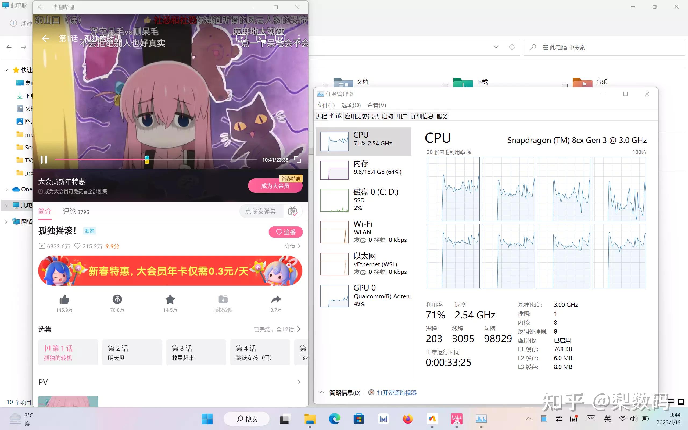Image resolution: width=688 pixels, height=430 pixels.
Task: Open Task Manager's 文件(F) menu
Action: coord(326,105)
